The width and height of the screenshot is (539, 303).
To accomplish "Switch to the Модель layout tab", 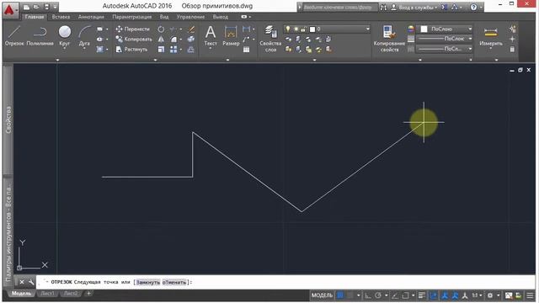I will [x=21, y=294].
